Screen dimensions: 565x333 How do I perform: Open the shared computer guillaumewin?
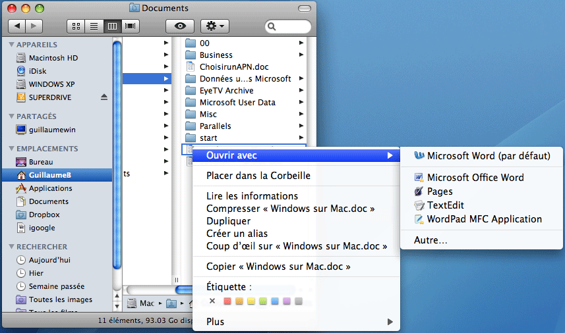[52, 130]
